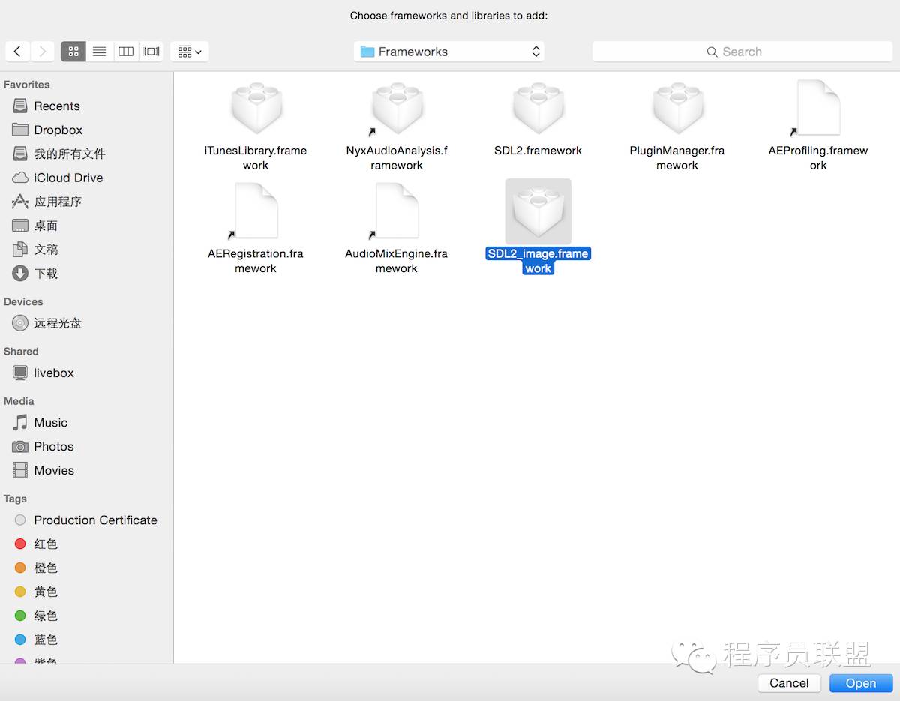Select SDL2_image.framework icon

click(x=538, y=211)
